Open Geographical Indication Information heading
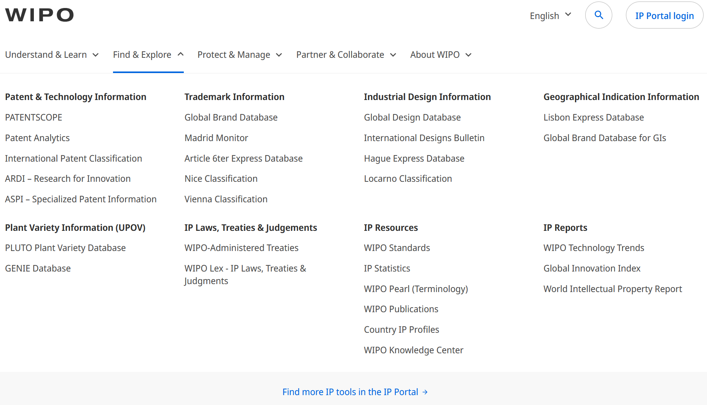 [621, 97]
